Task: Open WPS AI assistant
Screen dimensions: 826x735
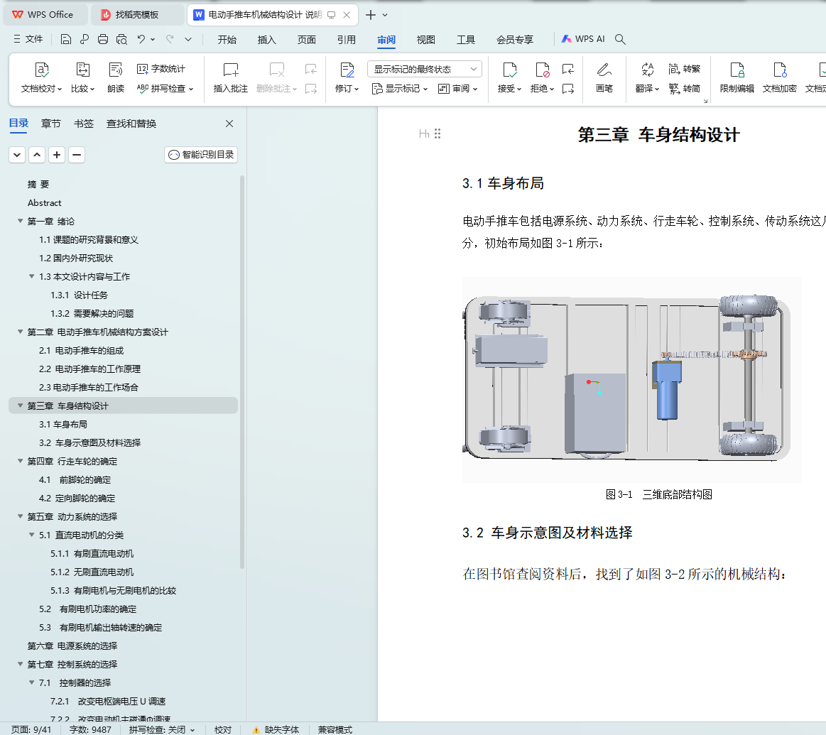Action: (x=583, y=39)
